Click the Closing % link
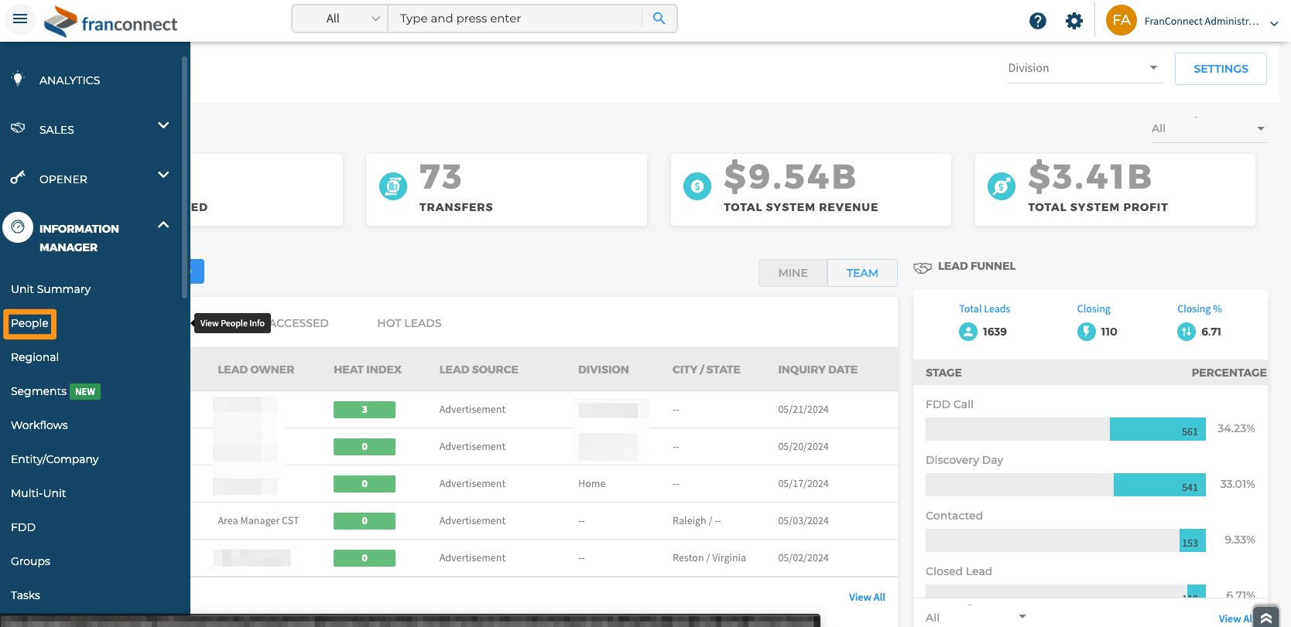The width and height of the screenshot is (1291, 627). 1200,308
